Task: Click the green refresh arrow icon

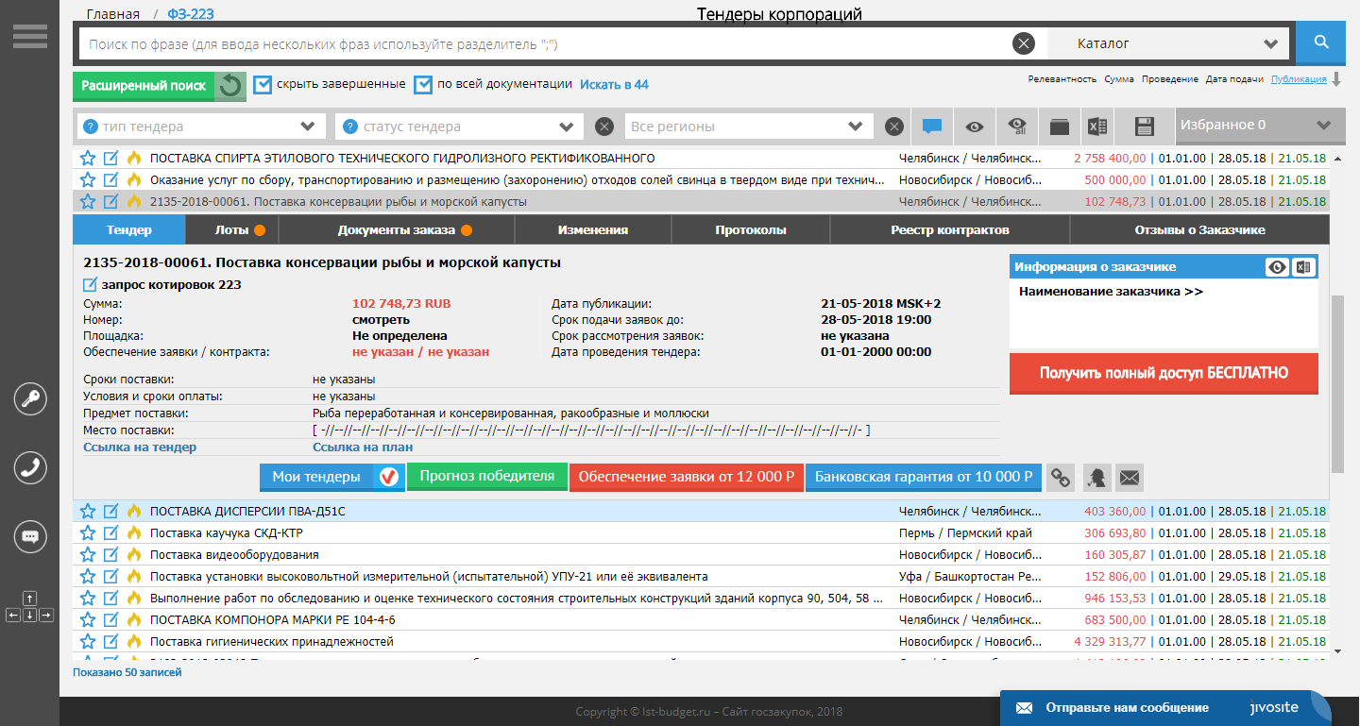Action: coord(230,86)
